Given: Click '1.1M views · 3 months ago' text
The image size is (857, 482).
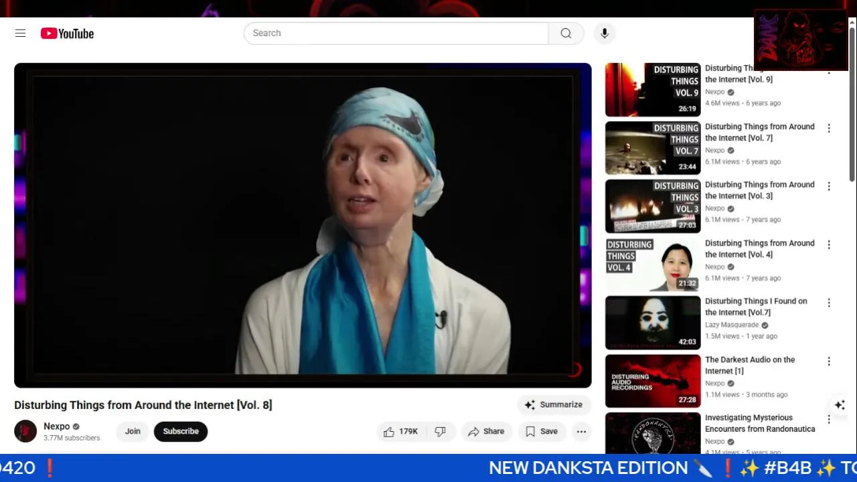Looking at the screenshot, I should (747, 394).
